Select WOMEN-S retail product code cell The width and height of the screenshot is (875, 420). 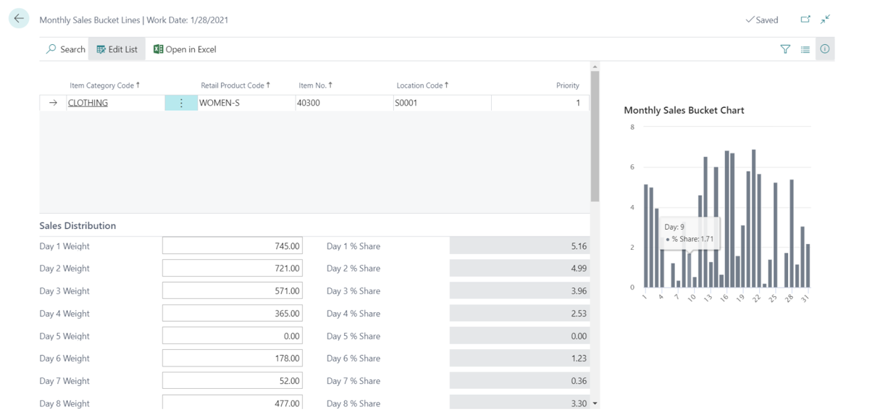[x=245, y=103]
